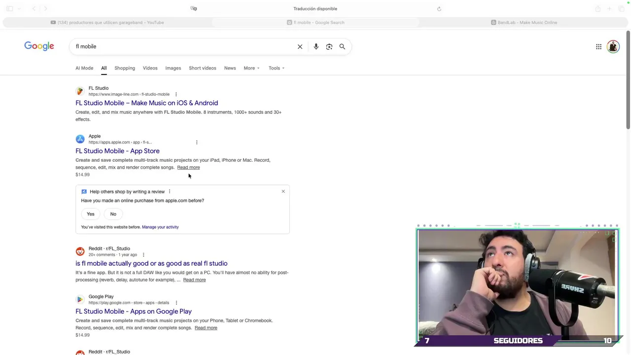Click the Traducción disponible address bar text
This screenshot has height=355, width=631.
pos(315,8)
